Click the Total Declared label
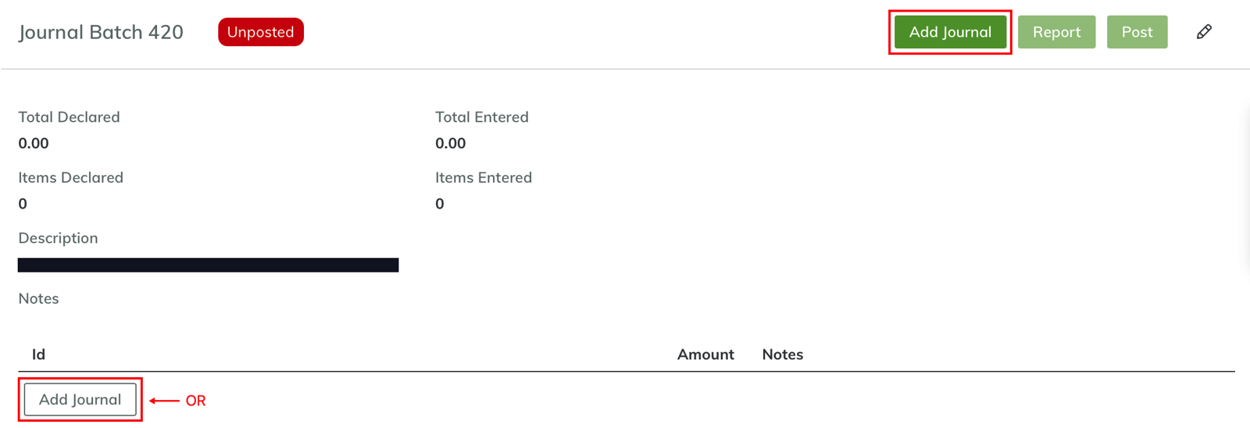 tap(69, 117)
